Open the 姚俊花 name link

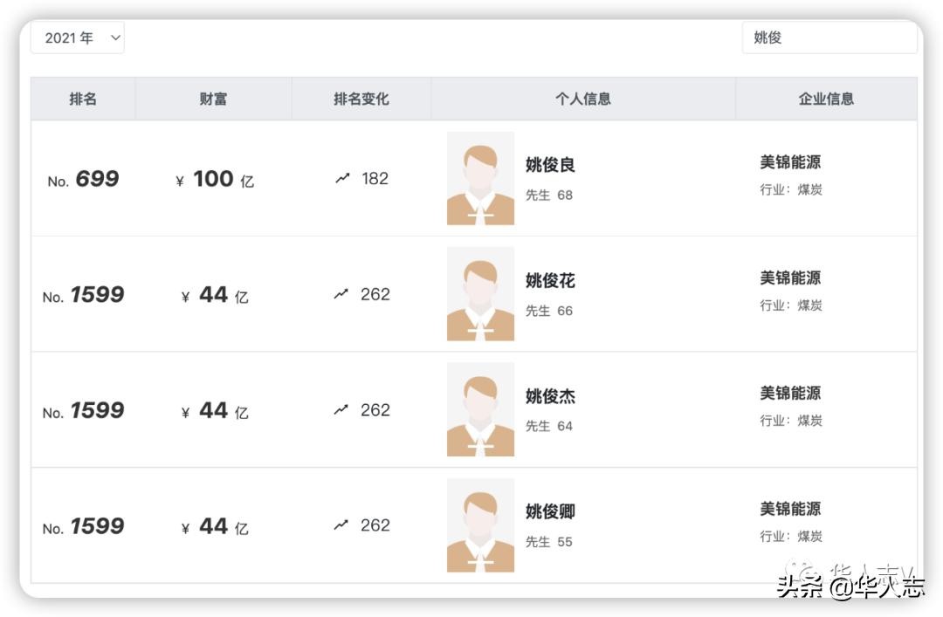click(x=550, y=281)
